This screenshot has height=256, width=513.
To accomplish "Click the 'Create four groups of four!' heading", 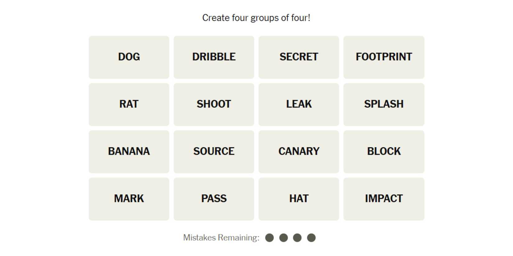I will tap(256, 18).
